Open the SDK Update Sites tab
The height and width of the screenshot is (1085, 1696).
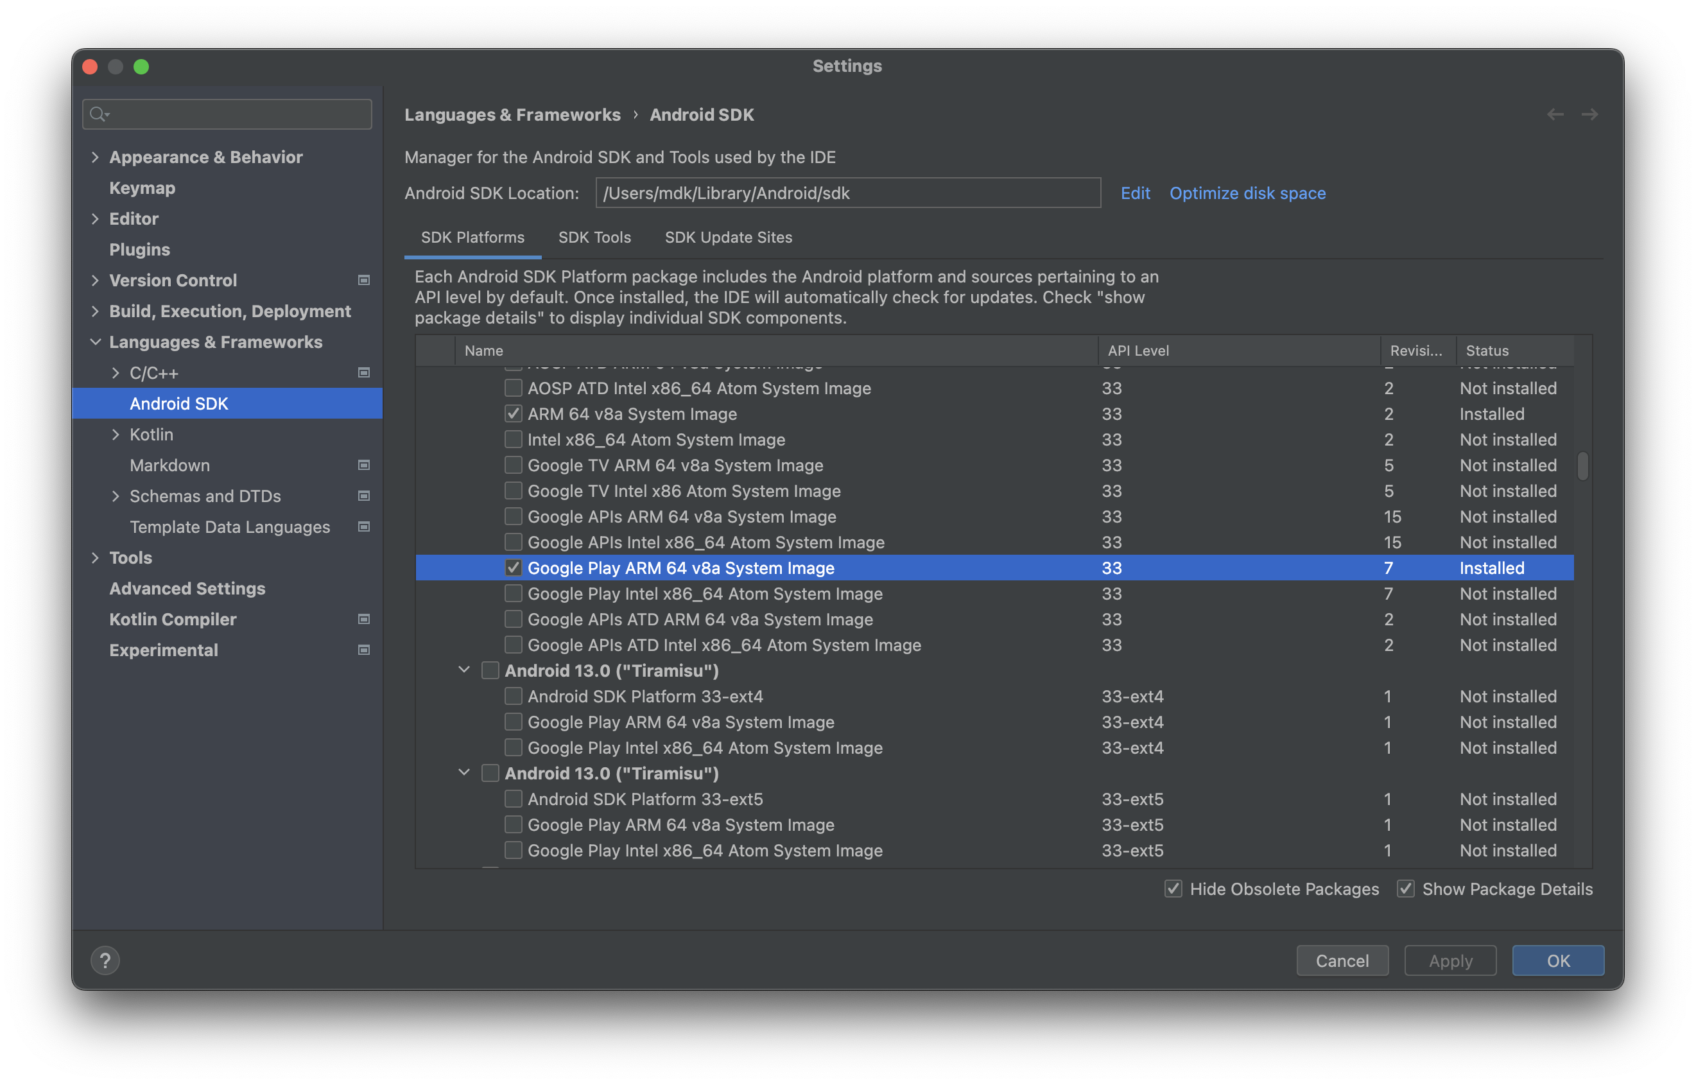[x=728, y=238]
